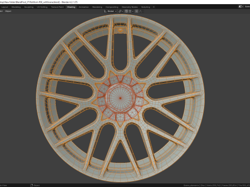
Task: Select the active Shading workspace tab
Action: pos(71,7)
